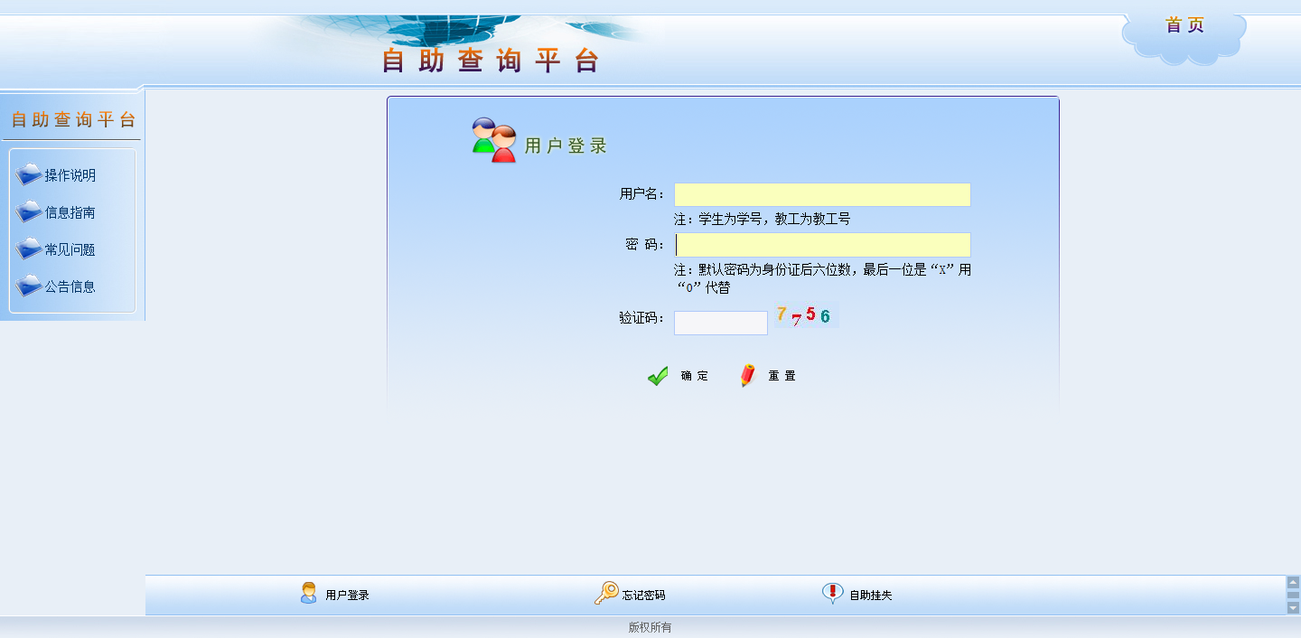Refresh the captcha image showing 7756
The image size is (1301, 638).
[805, 315]
